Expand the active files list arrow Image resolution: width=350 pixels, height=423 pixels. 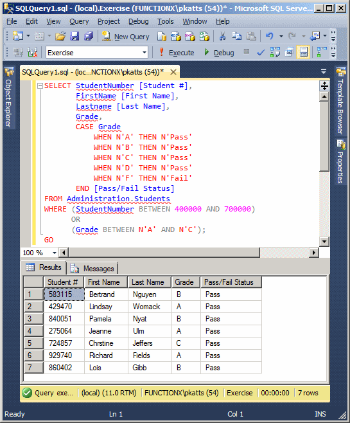coord(323,72)
